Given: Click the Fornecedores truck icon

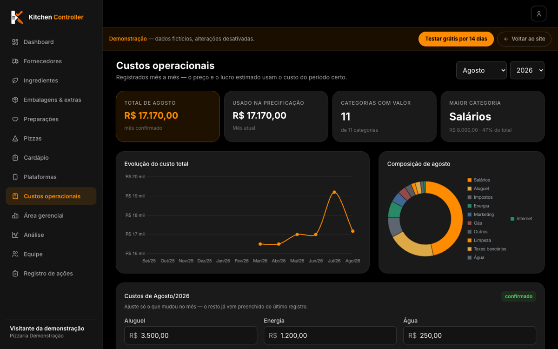Looking at the screenshot, I should coord(15,61).
